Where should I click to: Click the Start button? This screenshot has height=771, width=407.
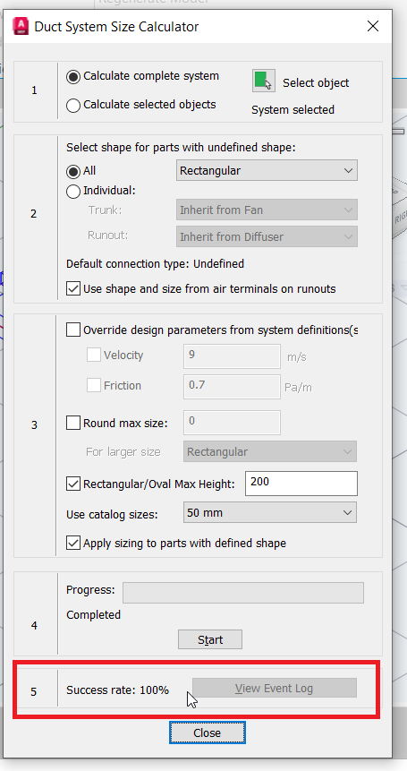pos(210,639)
